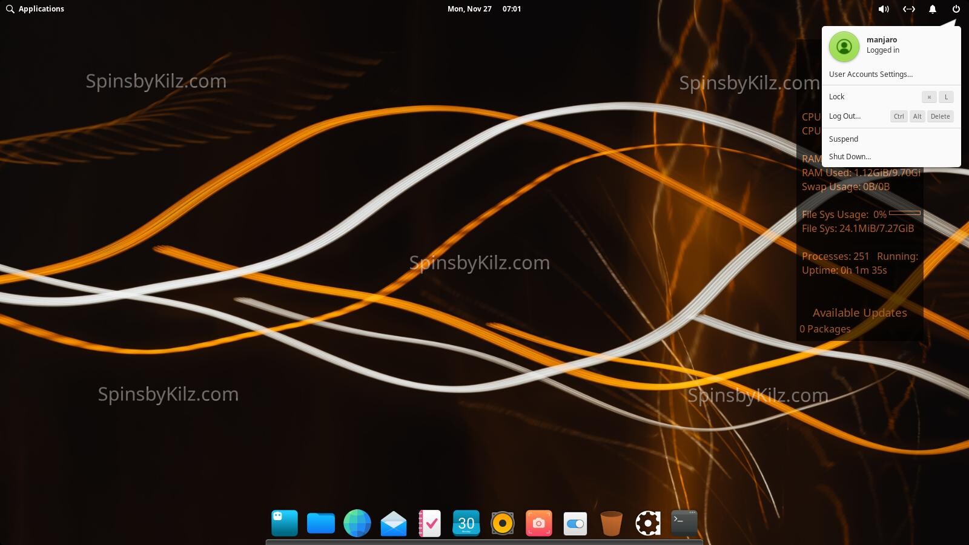This screenshot has height=545, width=969.
Task: Open the AppCenter software store icon
Action: click(x=284, y=523)
